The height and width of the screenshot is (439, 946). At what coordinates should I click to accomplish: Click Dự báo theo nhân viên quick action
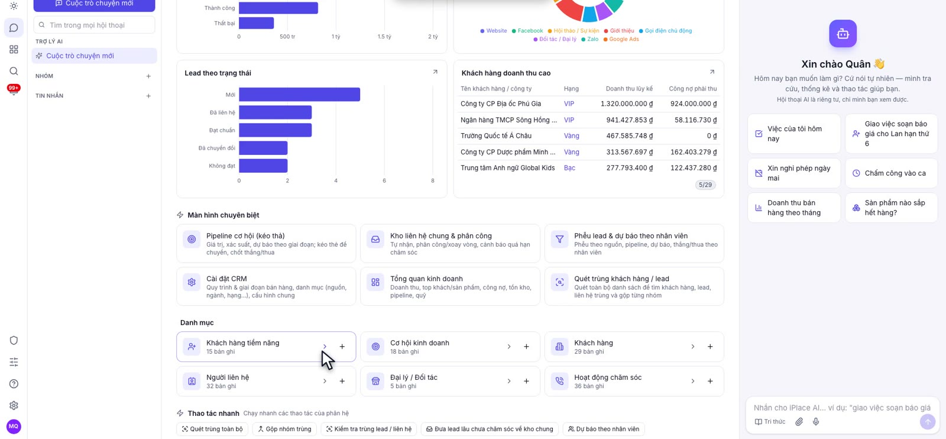[x=604, y=429]
